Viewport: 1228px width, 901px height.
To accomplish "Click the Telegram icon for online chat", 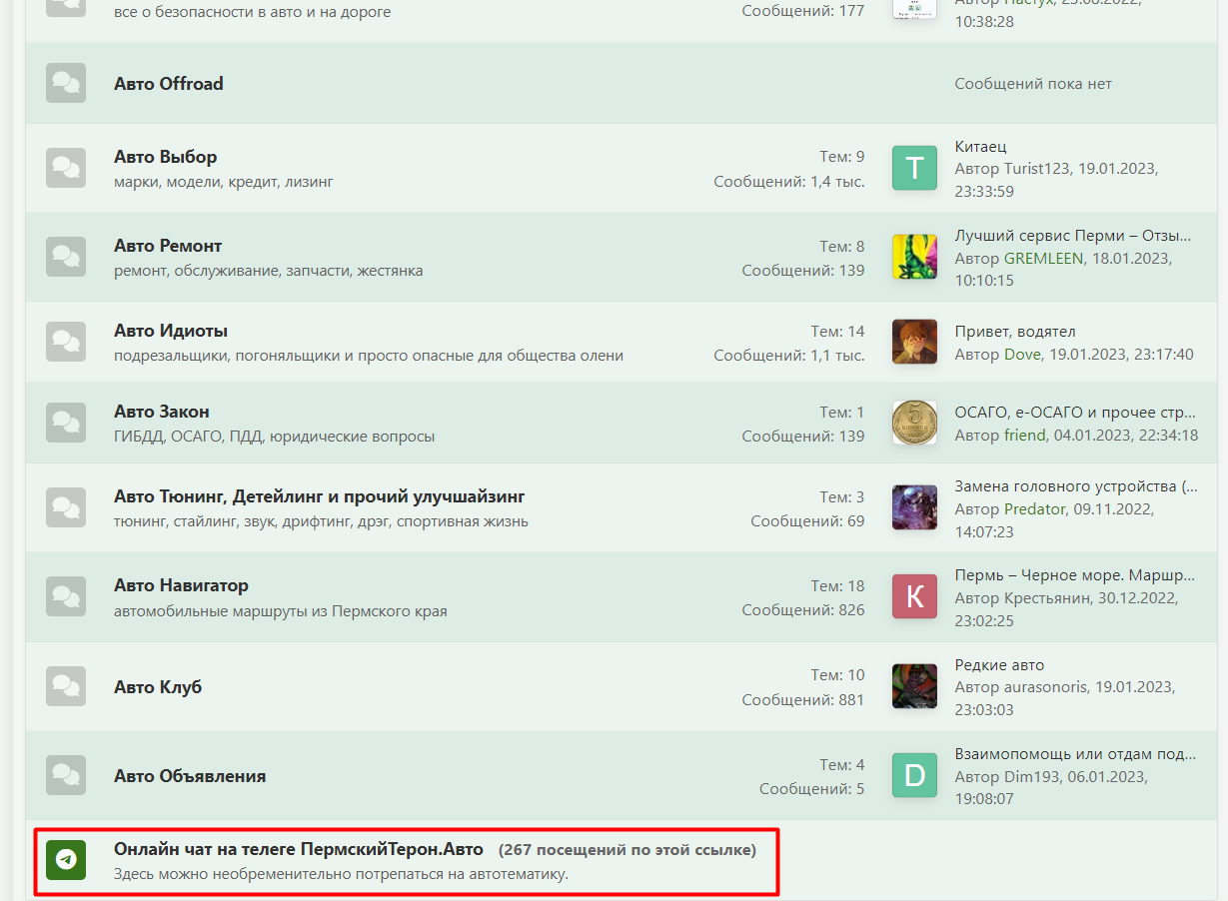I will (66, 860).
